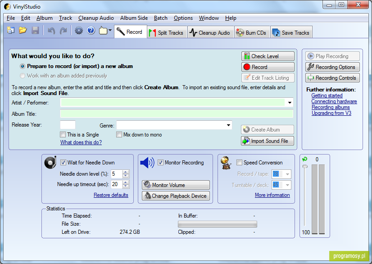Click the Check Level button

coord(268,56)
